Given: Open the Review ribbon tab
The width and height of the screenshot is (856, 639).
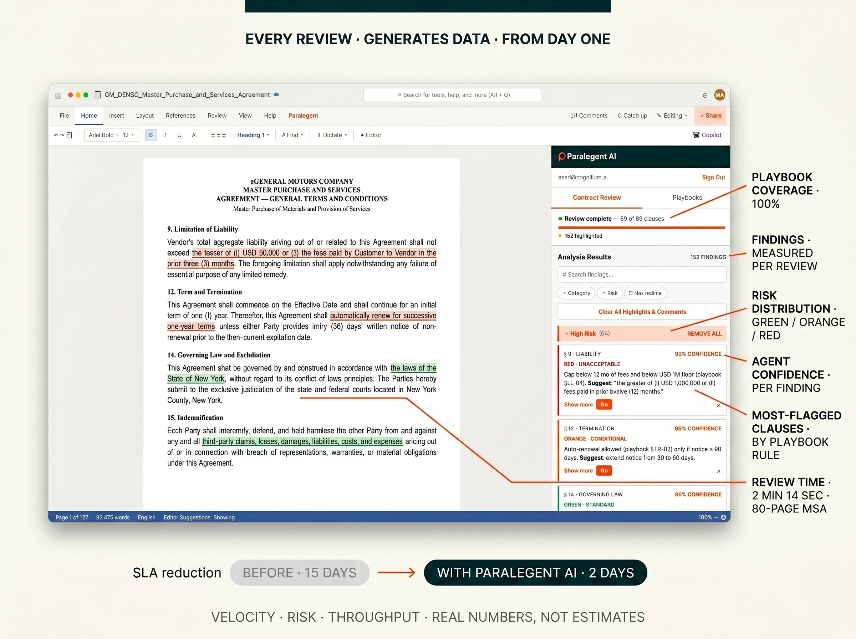Looking at the screenshot, I should pos(217,116).
